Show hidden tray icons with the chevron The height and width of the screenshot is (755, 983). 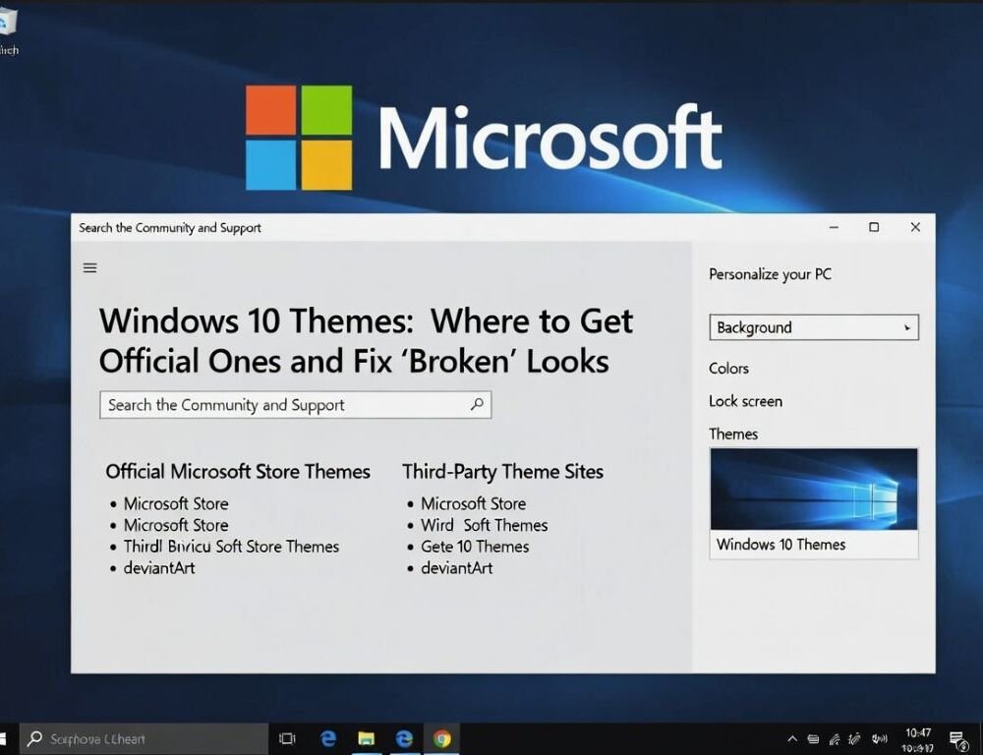click(x=792, y=739)
